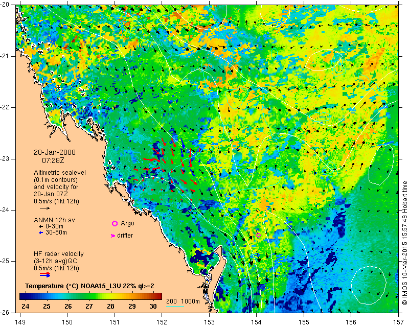The height and width of the screenshot is (327, 409).
Task: Click the magenta Argo circle in the legend
Action: pos(115,223)
